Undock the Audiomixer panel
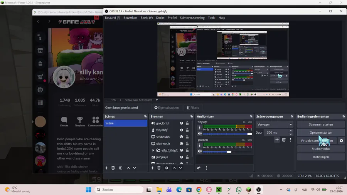Image resolution: width=347 pixels, height=195 pixels. 251,116
